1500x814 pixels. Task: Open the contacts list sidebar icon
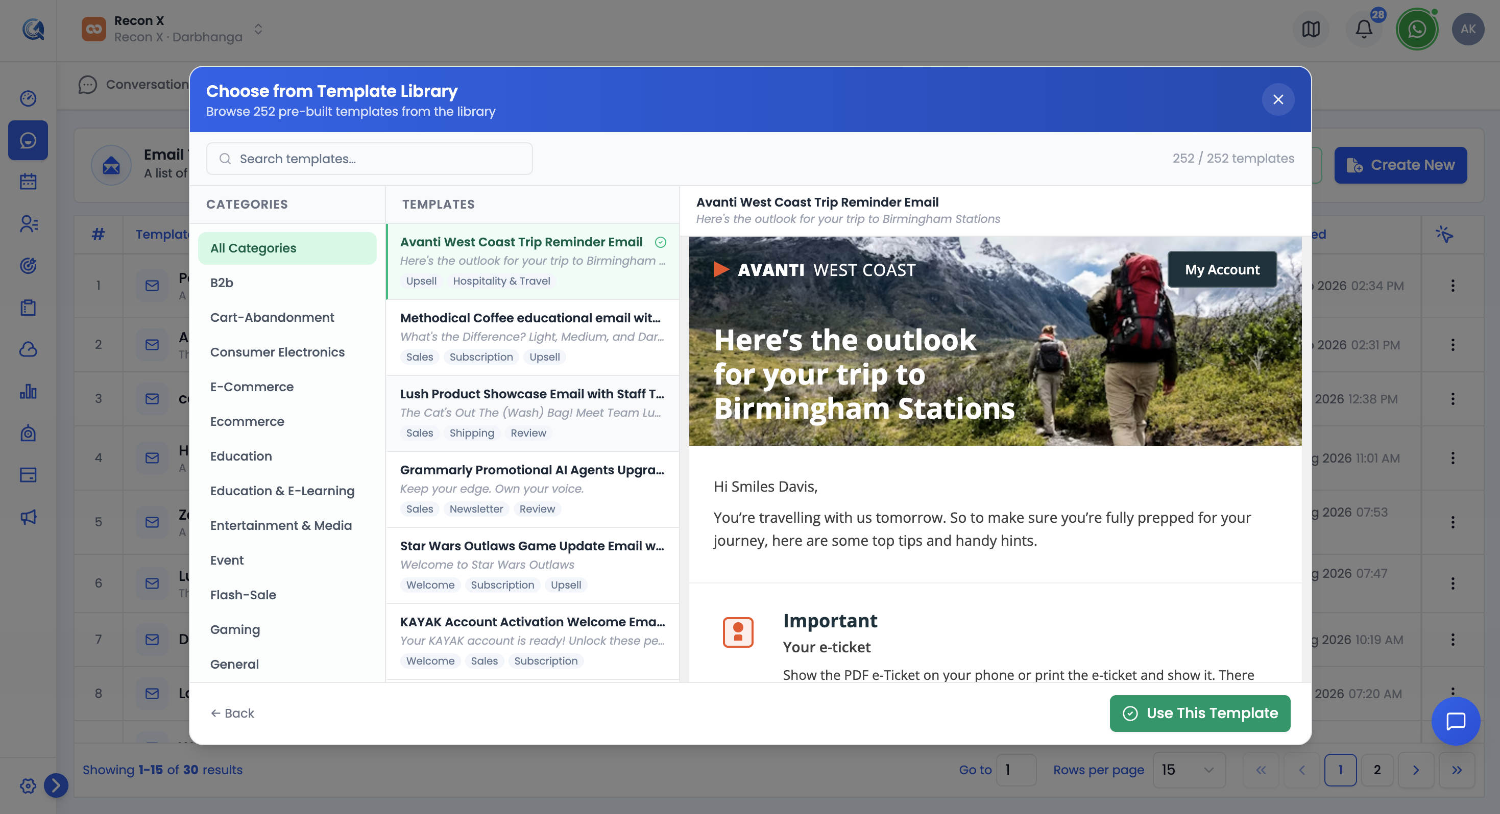(28, 224)
